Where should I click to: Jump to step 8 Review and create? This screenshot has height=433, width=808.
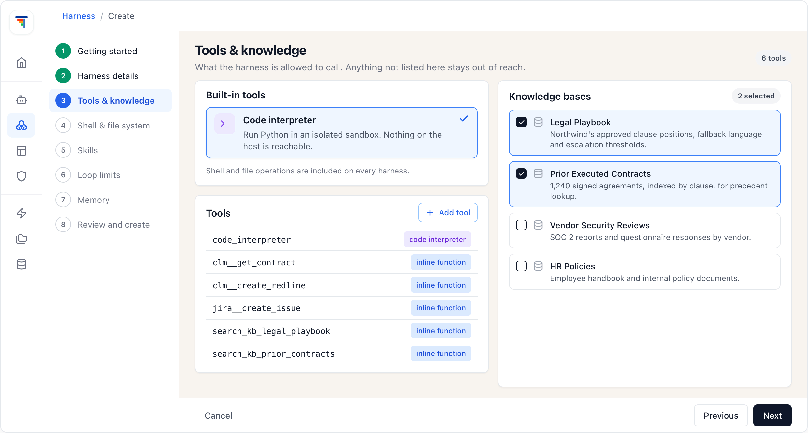[x=110, y=224]
